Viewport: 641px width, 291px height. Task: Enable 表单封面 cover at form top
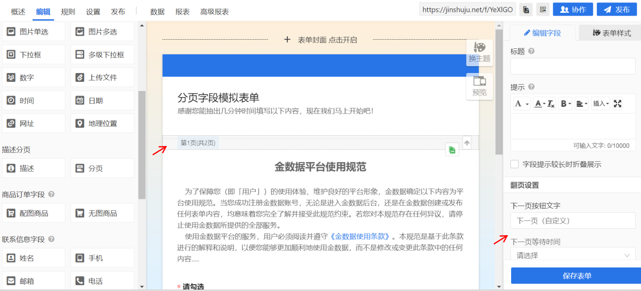coord(320,40)
